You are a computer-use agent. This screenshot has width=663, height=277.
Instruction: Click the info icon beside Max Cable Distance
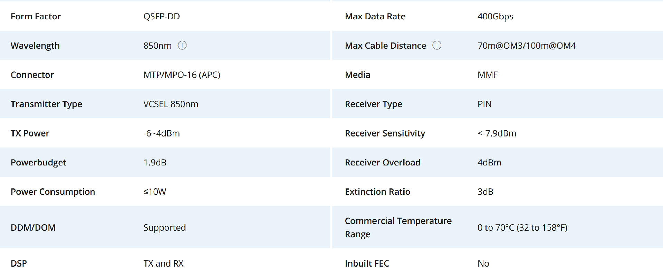point(437,46)
